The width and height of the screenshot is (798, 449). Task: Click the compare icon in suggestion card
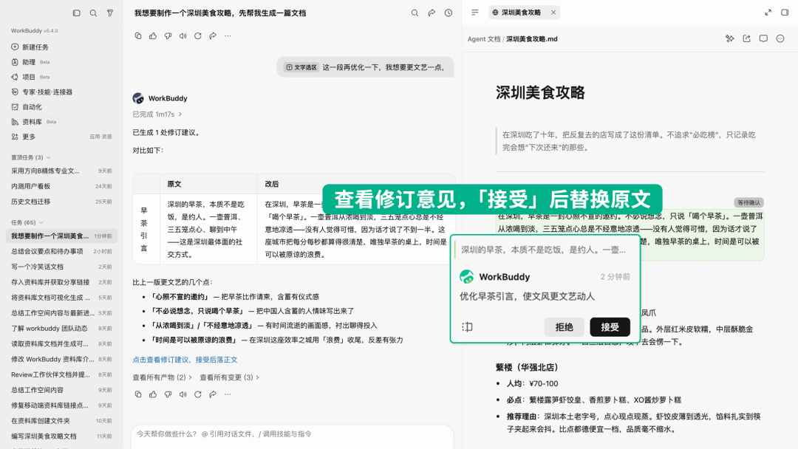pyautogui.click(x=467, y=327)
